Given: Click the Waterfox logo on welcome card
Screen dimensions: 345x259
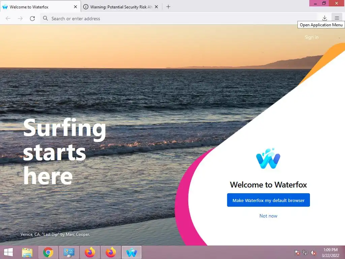Looking at the screenshot, I should pos(268,159).
